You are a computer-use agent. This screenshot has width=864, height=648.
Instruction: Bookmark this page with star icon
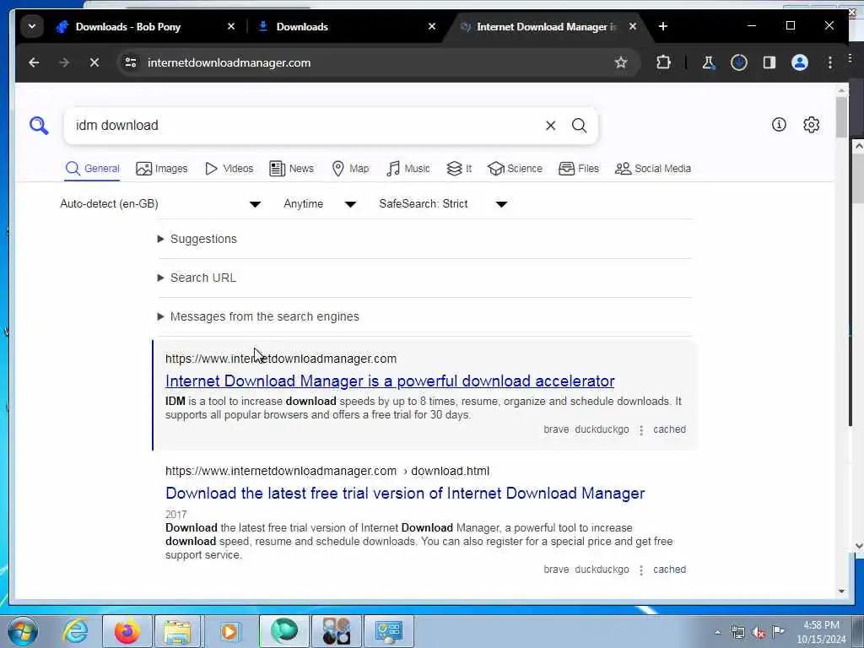pos(621,62)
